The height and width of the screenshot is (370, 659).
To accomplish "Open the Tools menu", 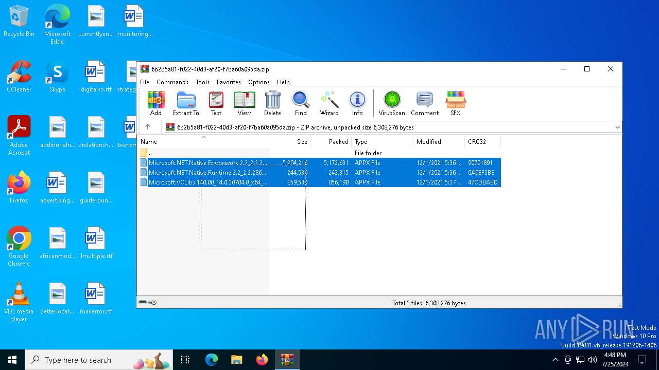I will pyautogui.click(x=202, y=82).
